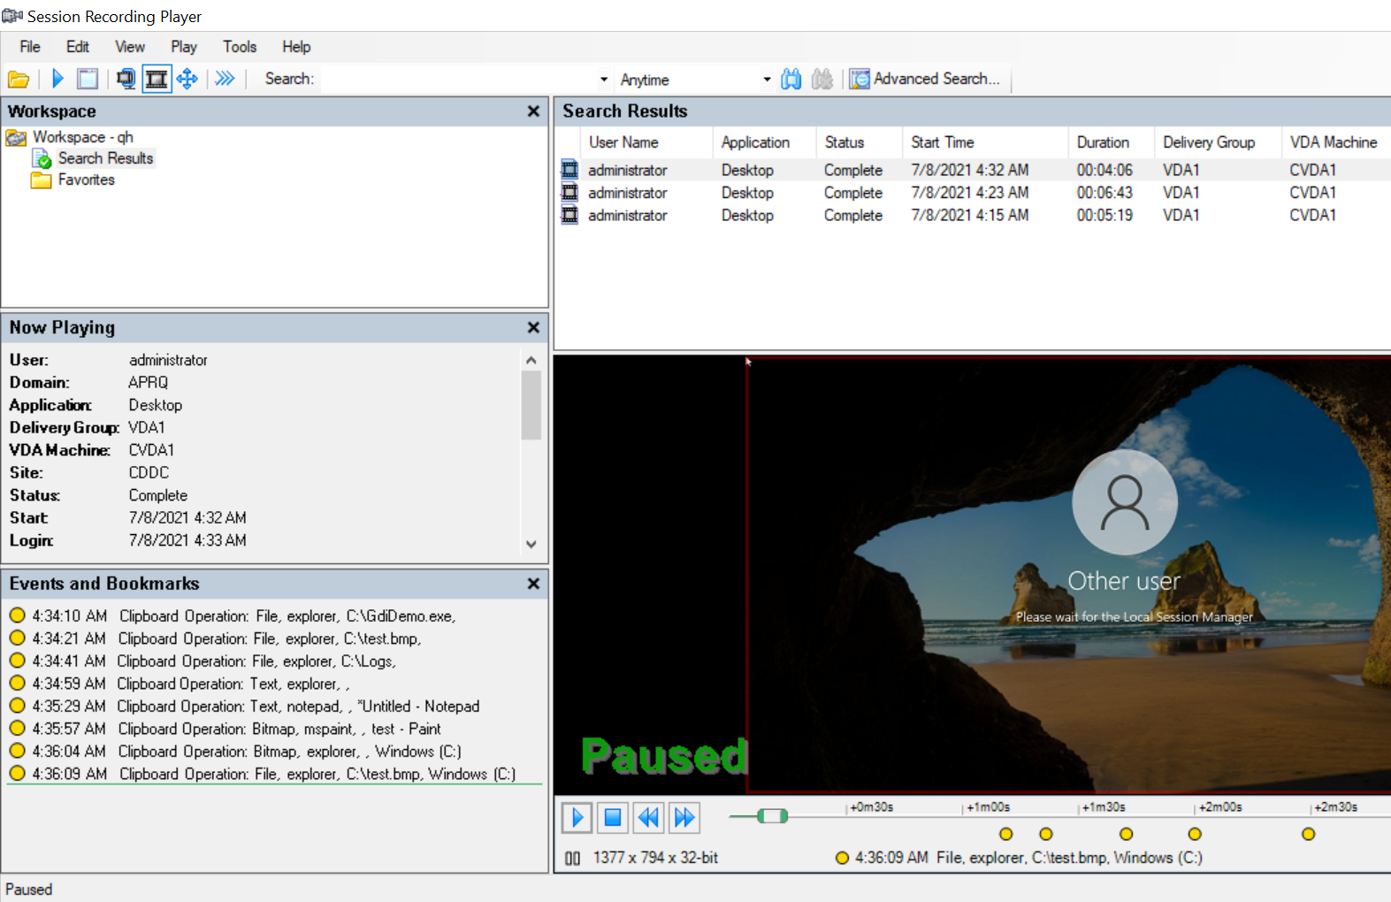1391x902 pixels.
Task: Click the blue Play icon in the top toolbar
Action: pyautogui.click(x=58, y=79)
